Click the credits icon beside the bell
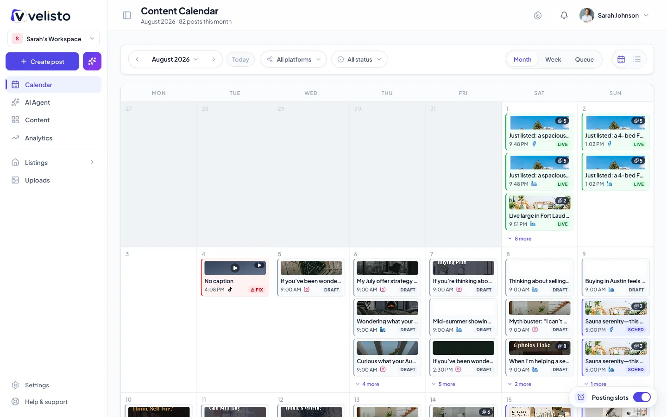 pyautogui.click(x=538, y=15)
